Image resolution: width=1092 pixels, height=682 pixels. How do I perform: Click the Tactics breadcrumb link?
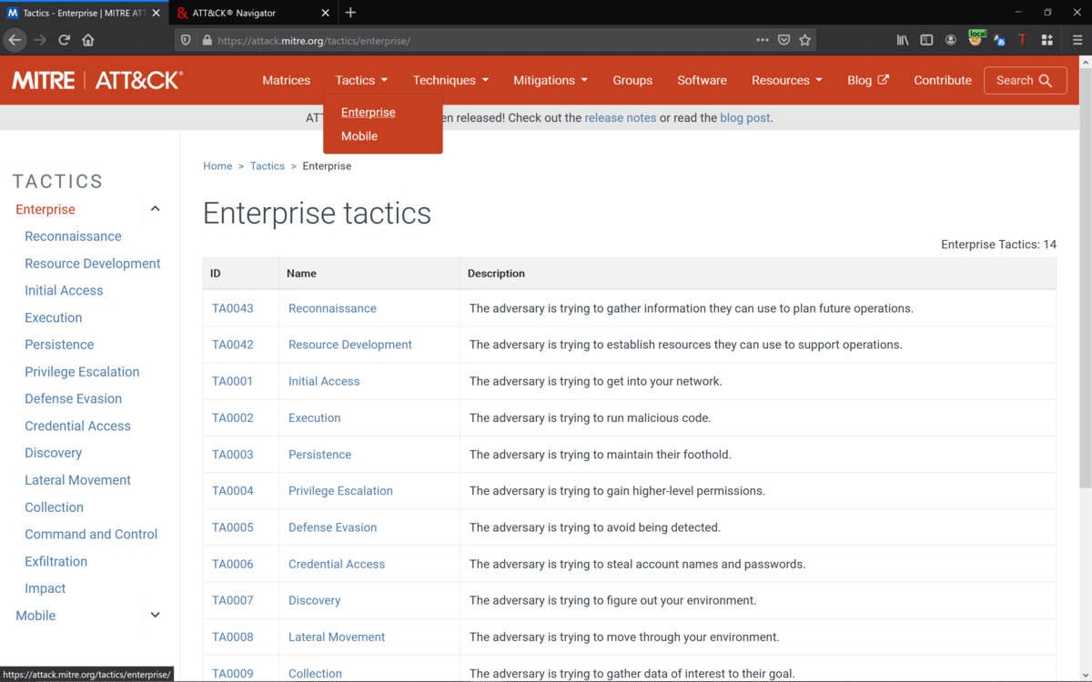(x=268, y=165)
